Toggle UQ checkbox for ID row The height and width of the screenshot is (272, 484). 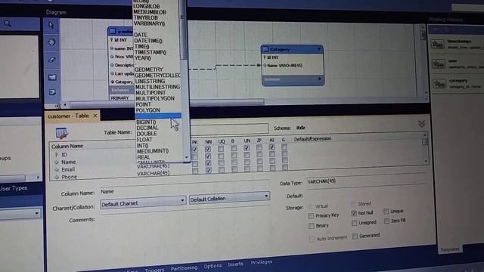pyautogui.click(x=221, y=149)
